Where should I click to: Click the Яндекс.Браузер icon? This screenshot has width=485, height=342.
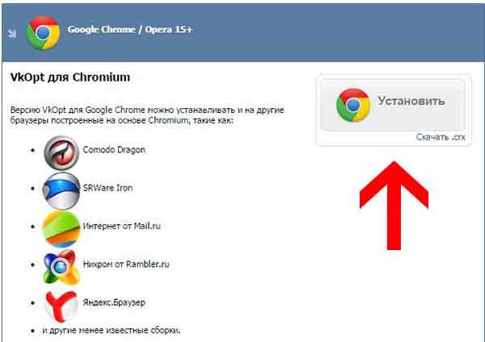point(61,306)
